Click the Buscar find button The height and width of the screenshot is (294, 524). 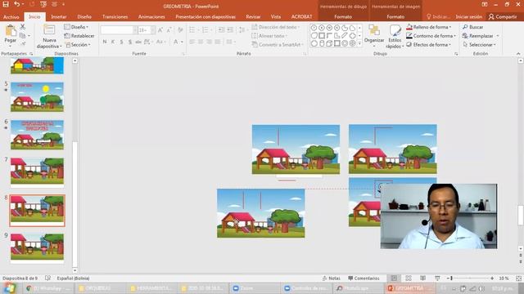[x=473, y=27]
